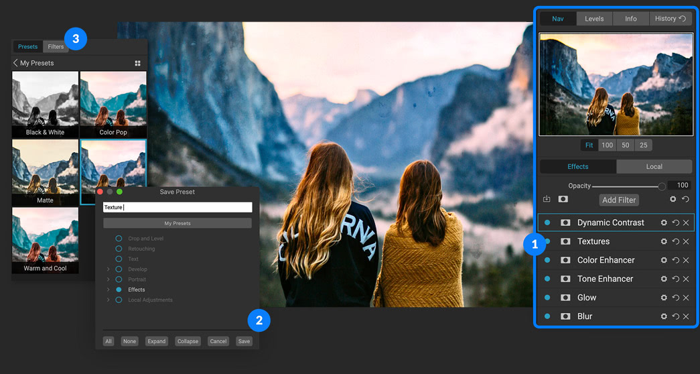Open Effects settings gear next to Add Filter
This screenshot has width=700, height=374.
[673, 199]
